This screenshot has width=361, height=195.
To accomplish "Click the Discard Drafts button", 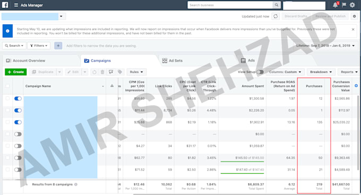I will (x=296, y=16).
